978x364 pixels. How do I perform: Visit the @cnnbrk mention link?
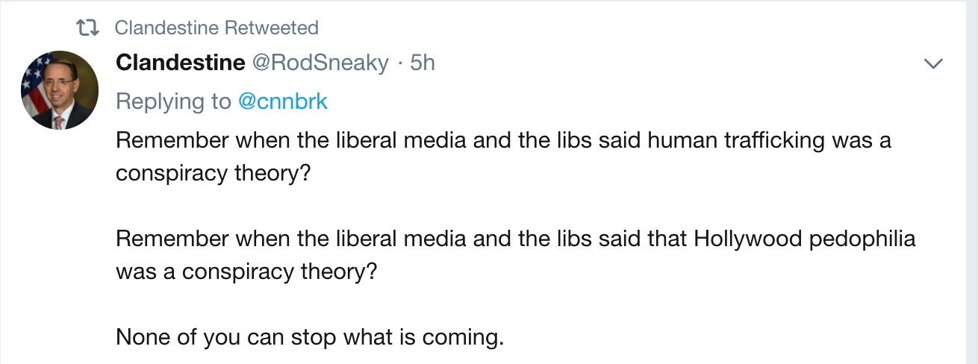(283, 101)
